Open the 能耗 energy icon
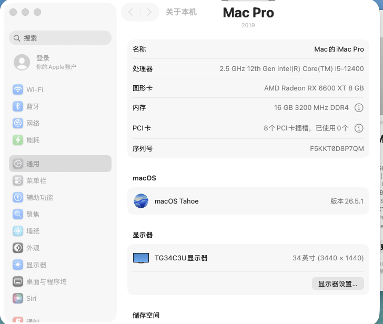383x324 pixels. (18, 140)
